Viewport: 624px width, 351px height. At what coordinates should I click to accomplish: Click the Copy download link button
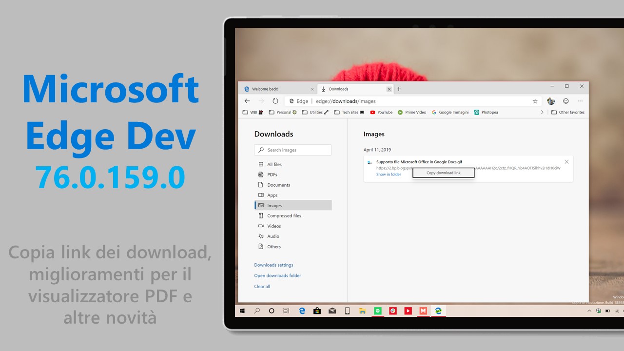[x=443, y=173]
